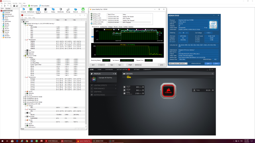This screenshot has width=255, height=143.
Task: Click the Corsair pump head logo image
Action: tap(168, 91)
